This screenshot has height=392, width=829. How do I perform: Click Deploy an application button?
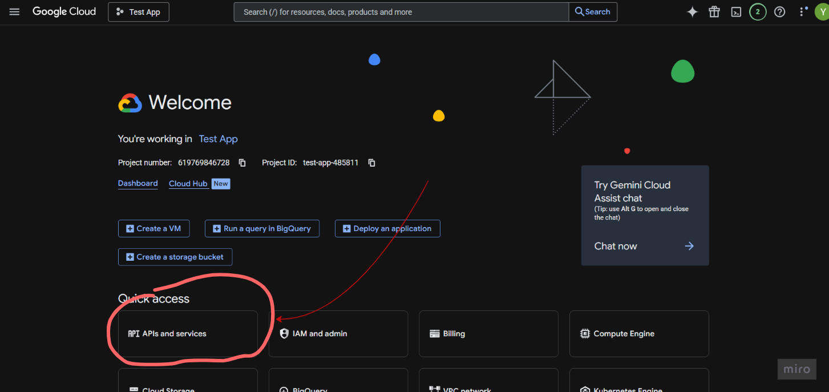(x=387, y=228)
